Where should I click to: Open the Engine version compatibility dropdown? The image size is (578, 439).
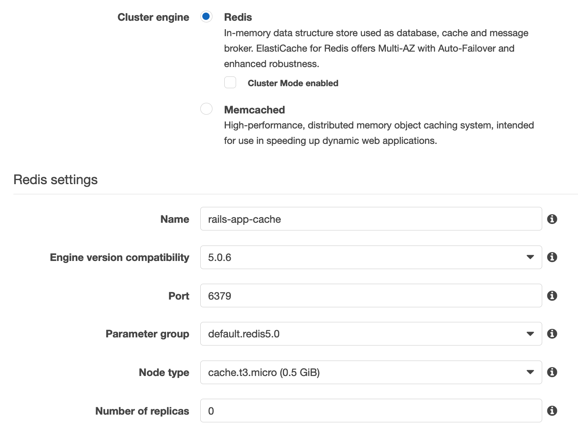(x=530, y=257)
